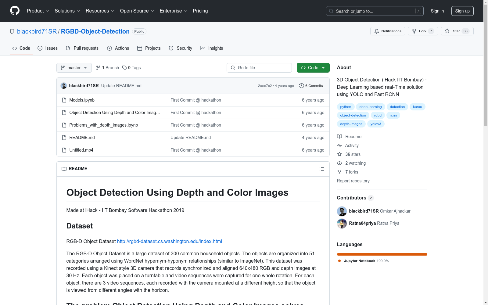Viewport: 488px width, 305px height.
Task: Click the rcnn topic tag
Action: pos(393,115)
